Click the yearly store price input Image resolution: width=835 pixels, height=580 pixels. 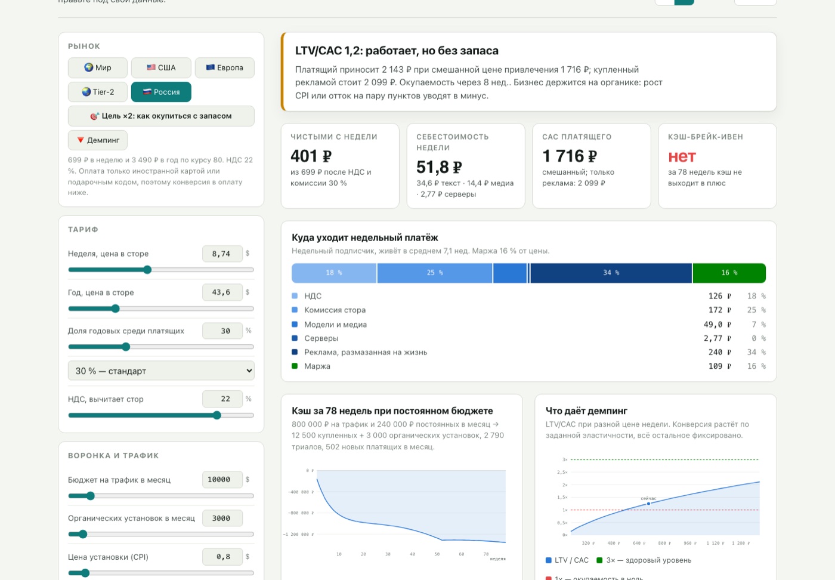(x=222, y=292)
